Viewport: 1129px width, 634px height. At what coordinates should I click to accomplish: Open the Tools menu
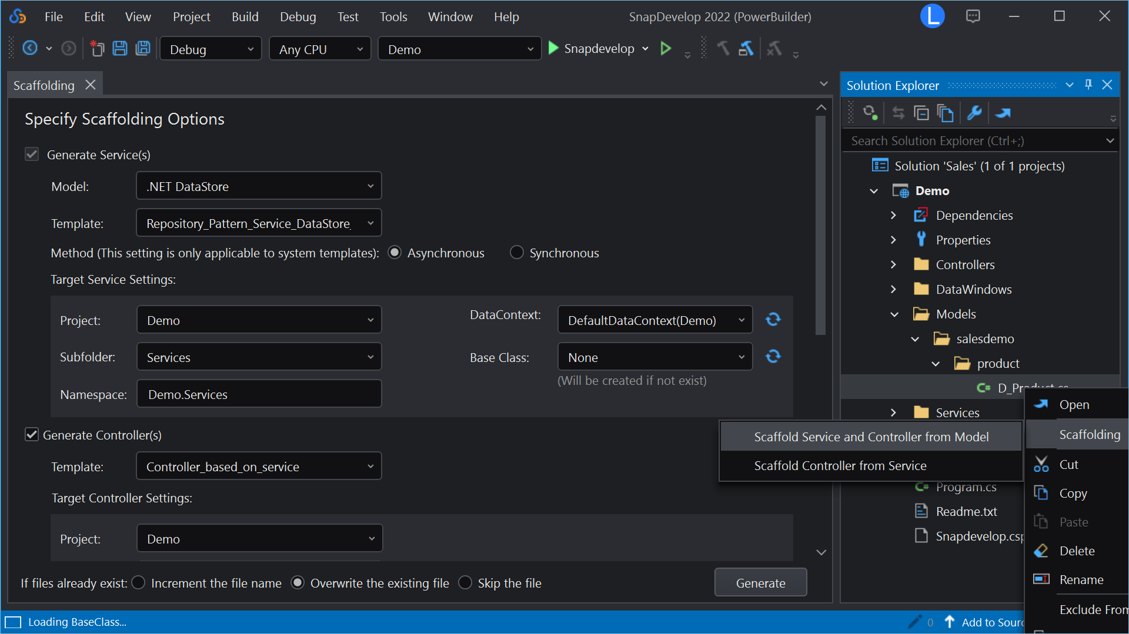pos(393,16)
